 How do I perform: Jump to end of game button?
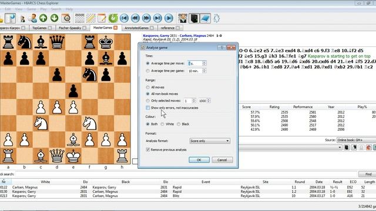[157, 18]
